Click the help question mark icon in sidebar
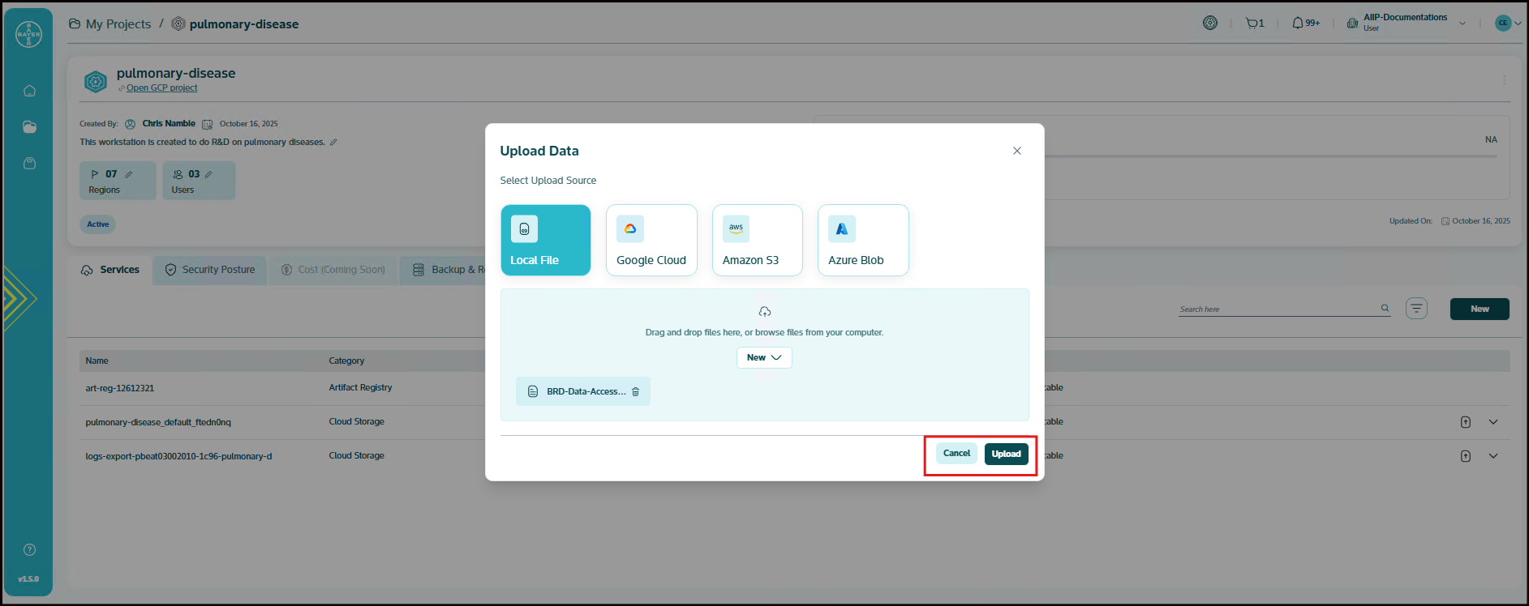The width and height of the screenshot is (1529, 606). (x=29, y=550)
